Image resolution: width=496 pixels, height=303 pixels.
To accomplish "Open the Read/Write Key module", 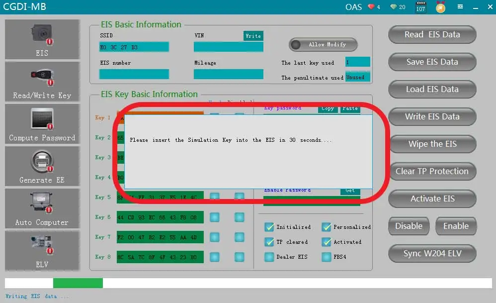I will pyautogui.click(x=42, y=82).
